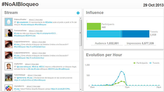Image resolution: width=164 pixels, height=92 pixels.
Task: Click the 'about 1 hour ago' timestamp beside maferfeli
Action: 32,64
